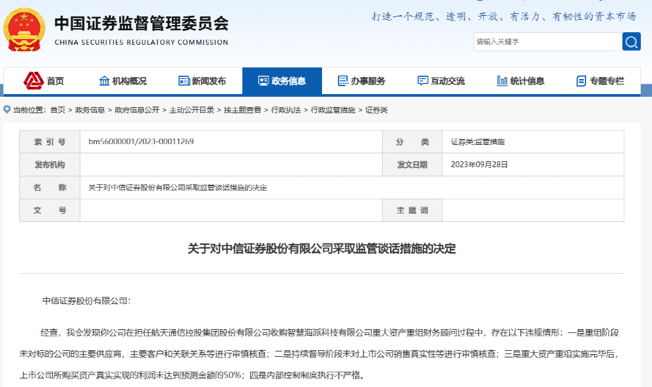This screenshot has width=652, height=387.
Task: Click the date value 2023年09月28日
Action: tap(479, 165)
